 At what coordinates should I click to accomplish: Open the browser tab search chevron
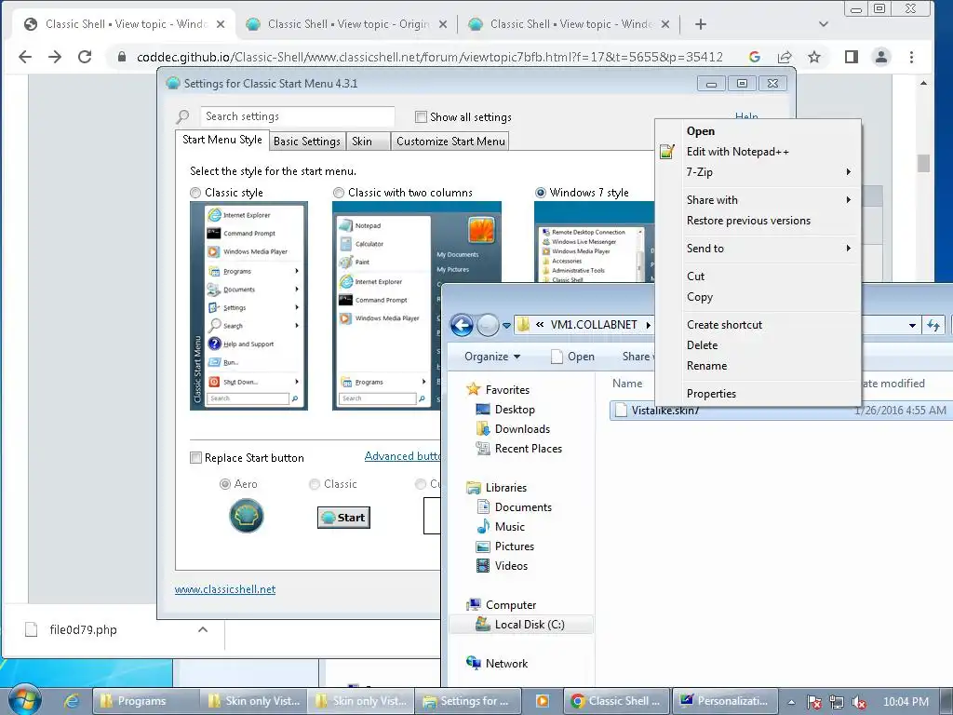pyautogui.click(x=824, y=24)
